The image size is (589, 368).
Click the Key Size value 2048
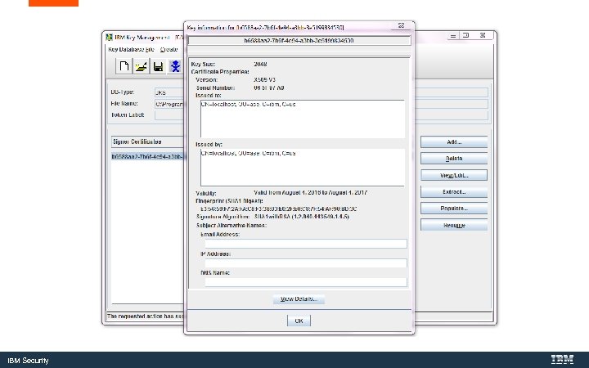tap(260, 65)
